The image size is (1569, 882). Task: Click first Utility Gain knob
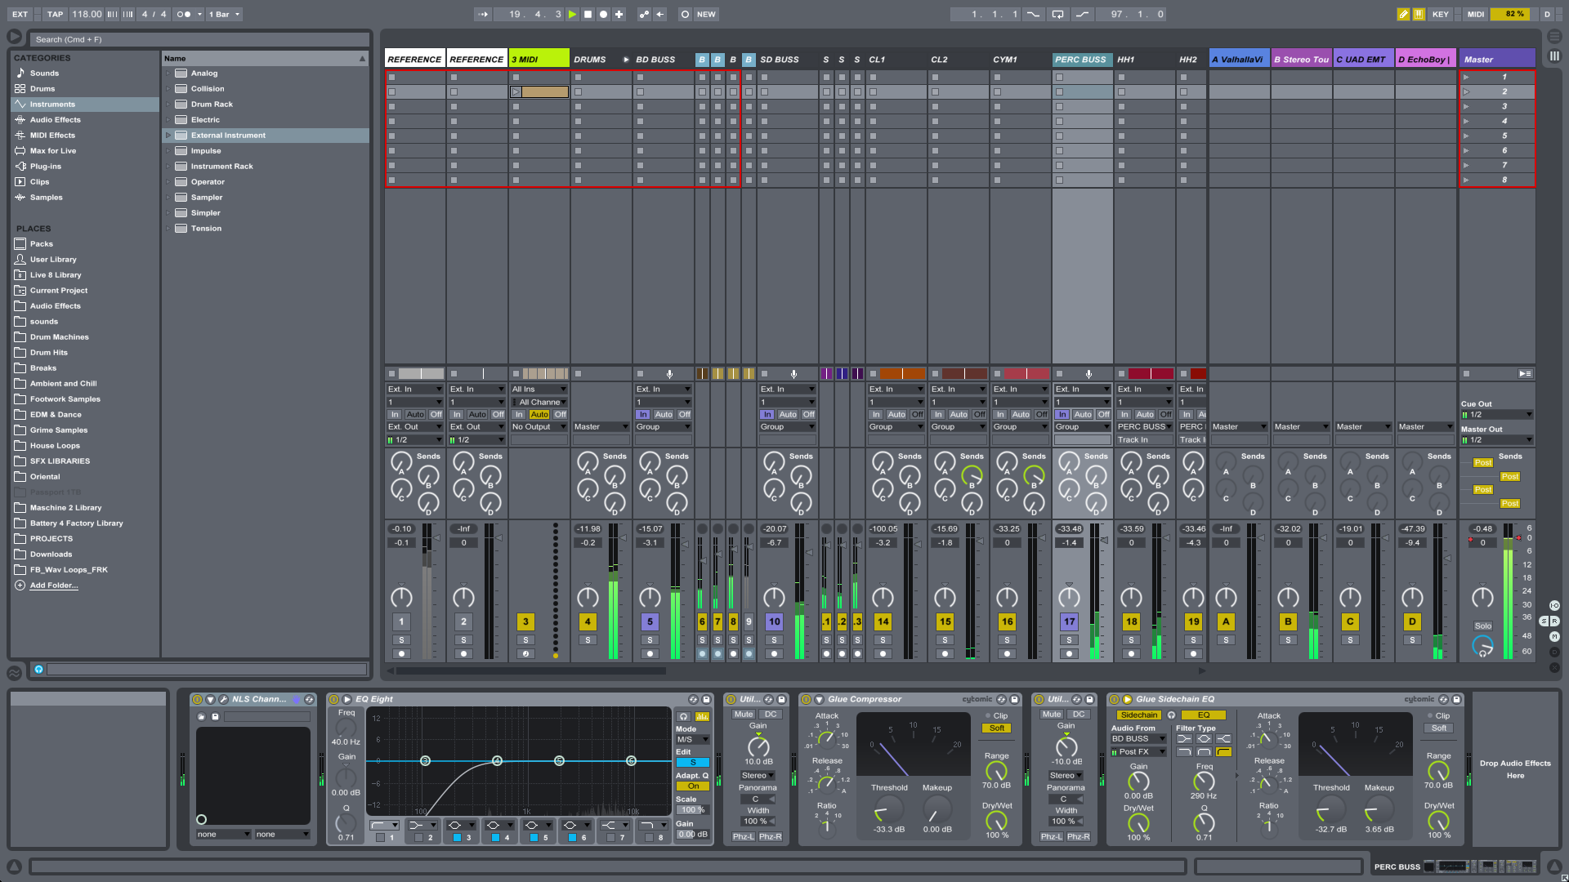pyautogui.click(x=758, y=746)
